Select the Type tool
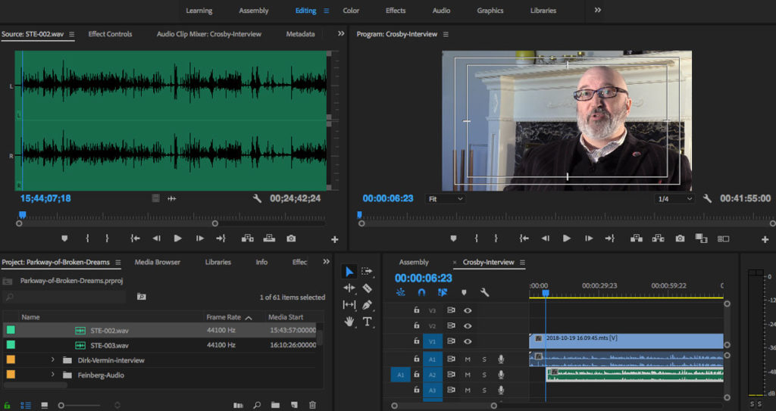The width and height of the screenshot is (776, 411). [x=368, y=322]
